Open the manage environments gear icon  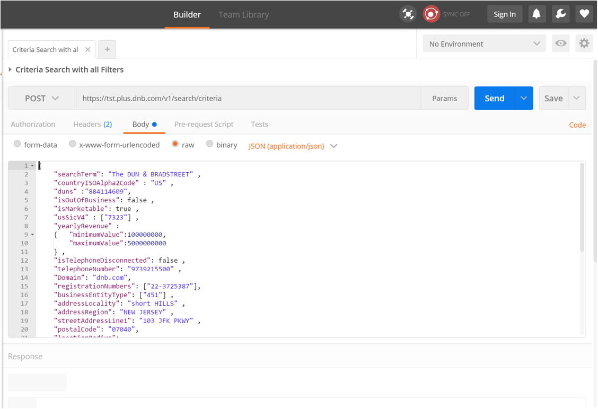click(584, 43)
